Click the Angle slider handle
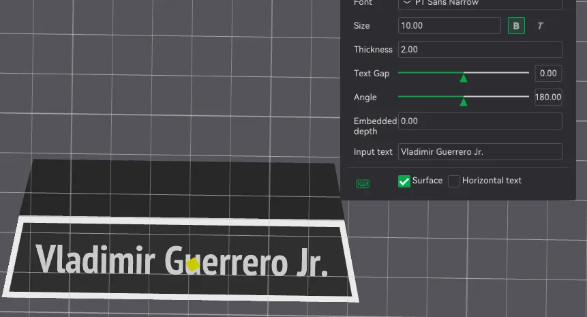This screenshot has width=587, height=317. pyautogui.click(x=464, y=102)
